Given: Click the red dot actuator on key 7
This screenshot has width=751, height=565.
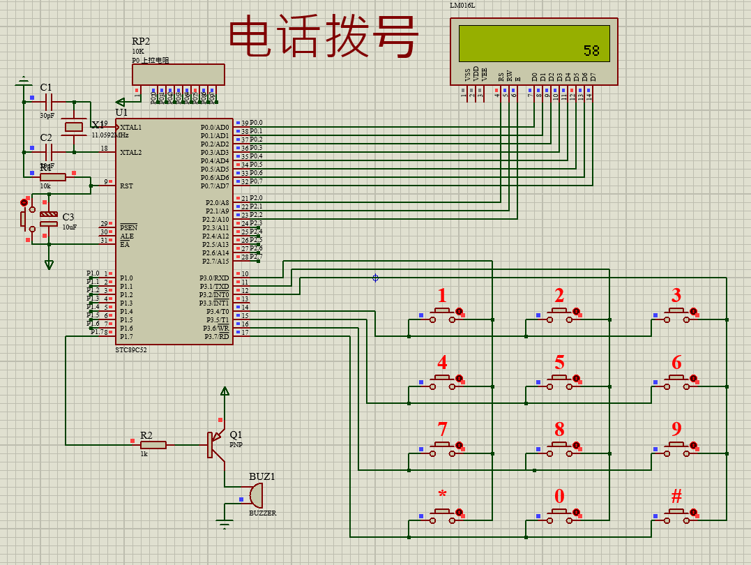Looking at the screenshot, I should (460, 446).
